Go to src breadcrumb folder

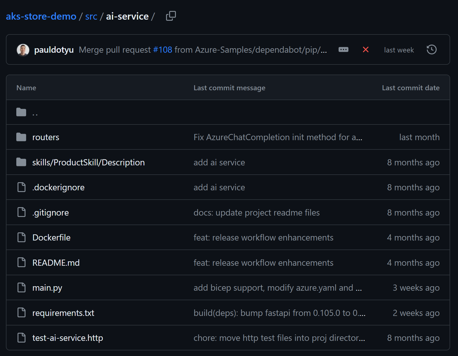click(x=91, y=16)
